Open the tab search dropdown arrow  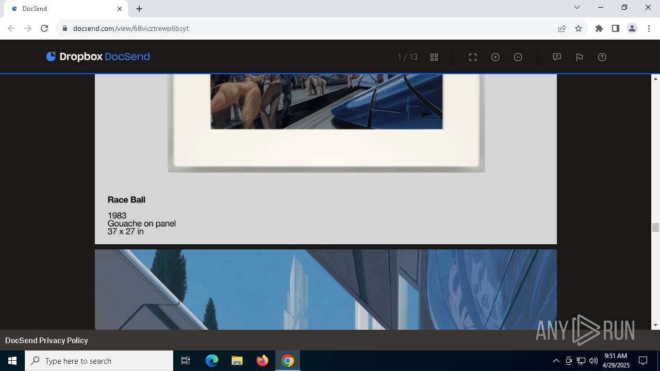point(577,8)
